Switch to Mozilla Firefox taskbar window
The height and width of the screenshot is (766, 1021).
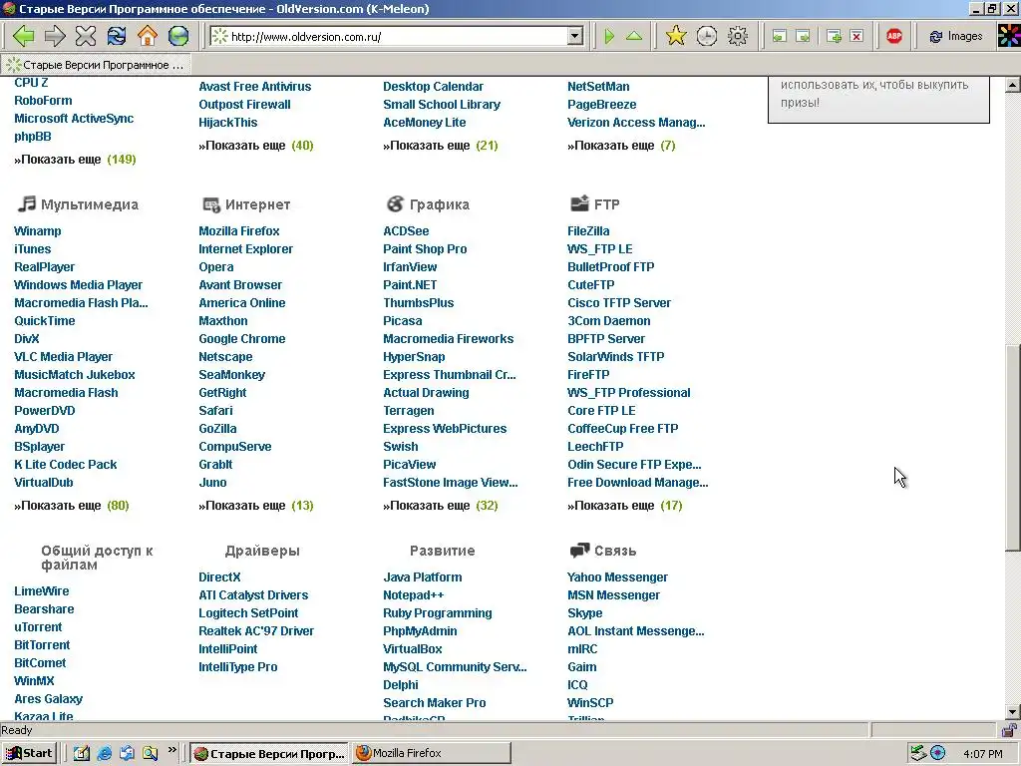432,754
